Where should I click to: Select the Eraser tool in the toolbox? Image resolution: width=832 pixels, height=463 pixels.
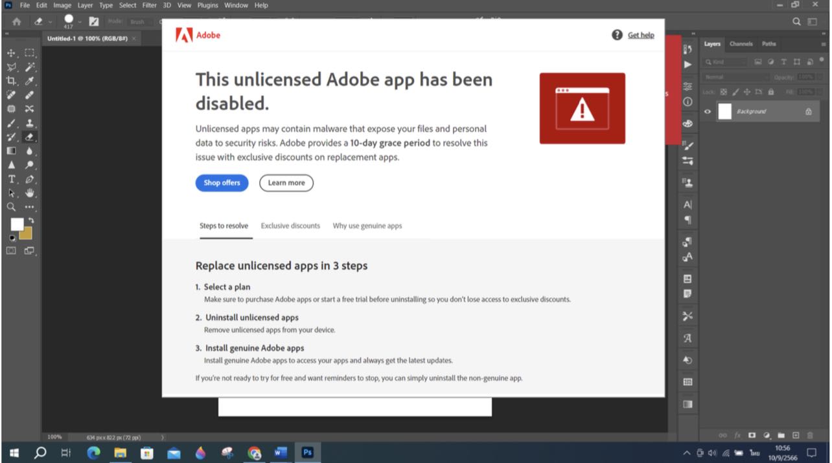point(30,137)
